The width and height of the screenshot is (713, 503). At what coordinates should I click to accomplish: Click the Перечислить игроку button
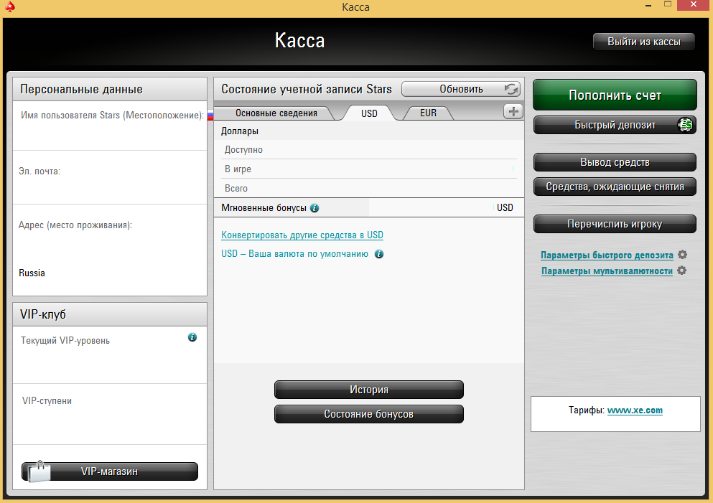coord(615,224)
